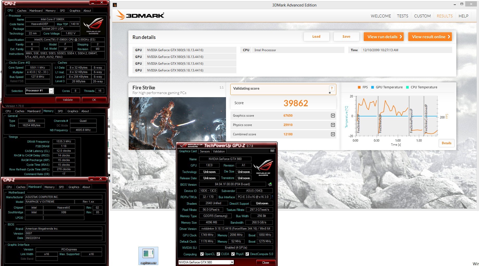Open the SPD tab in top CPU-Z window

pos(62,11)
